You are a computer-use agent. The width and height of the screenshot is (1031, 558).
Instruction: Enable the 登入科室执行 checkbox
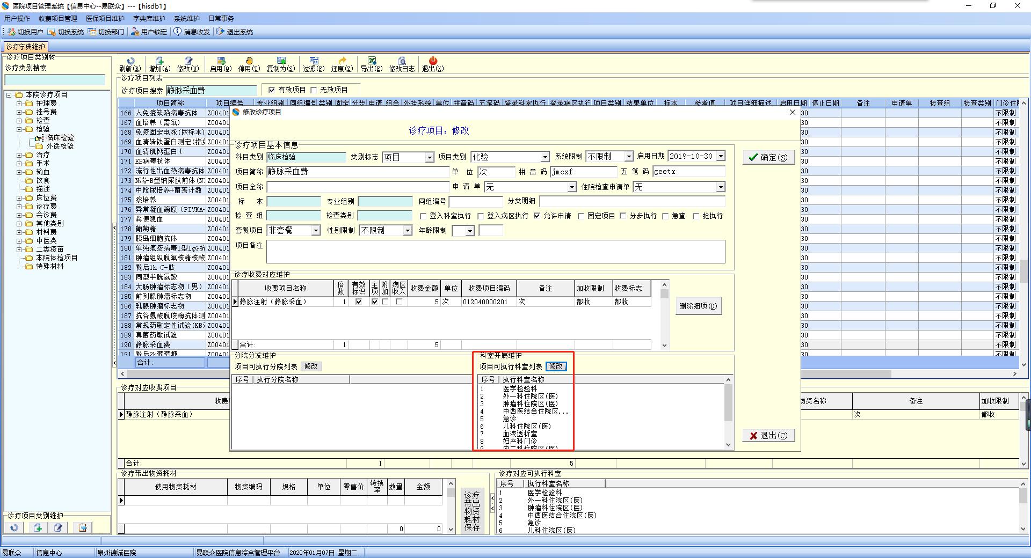tap(423, 216)
